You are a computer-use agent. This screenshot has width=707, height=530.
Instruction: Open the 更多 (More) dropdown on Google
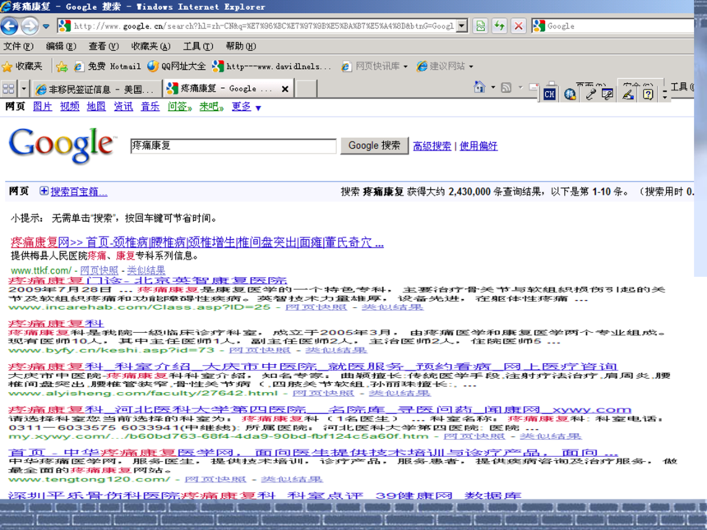tap(246, 107)
